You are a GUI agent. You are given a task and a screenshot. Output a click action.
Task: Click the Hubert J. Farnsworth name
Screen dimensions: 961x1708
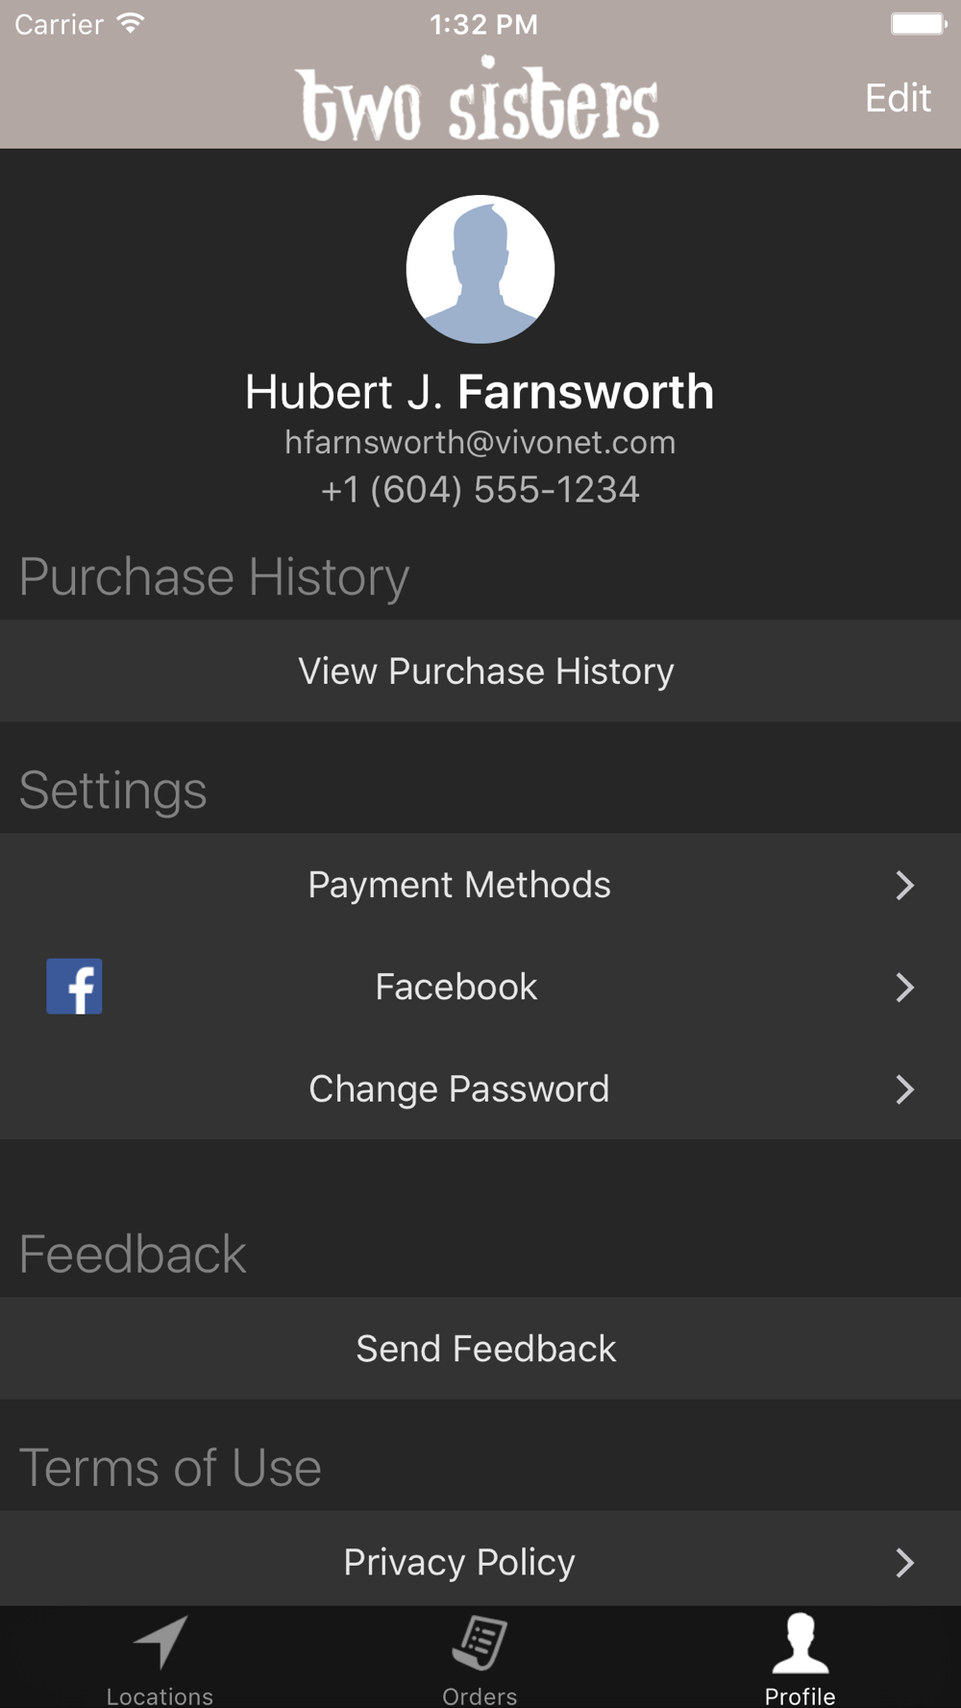[x=480, y=392]
